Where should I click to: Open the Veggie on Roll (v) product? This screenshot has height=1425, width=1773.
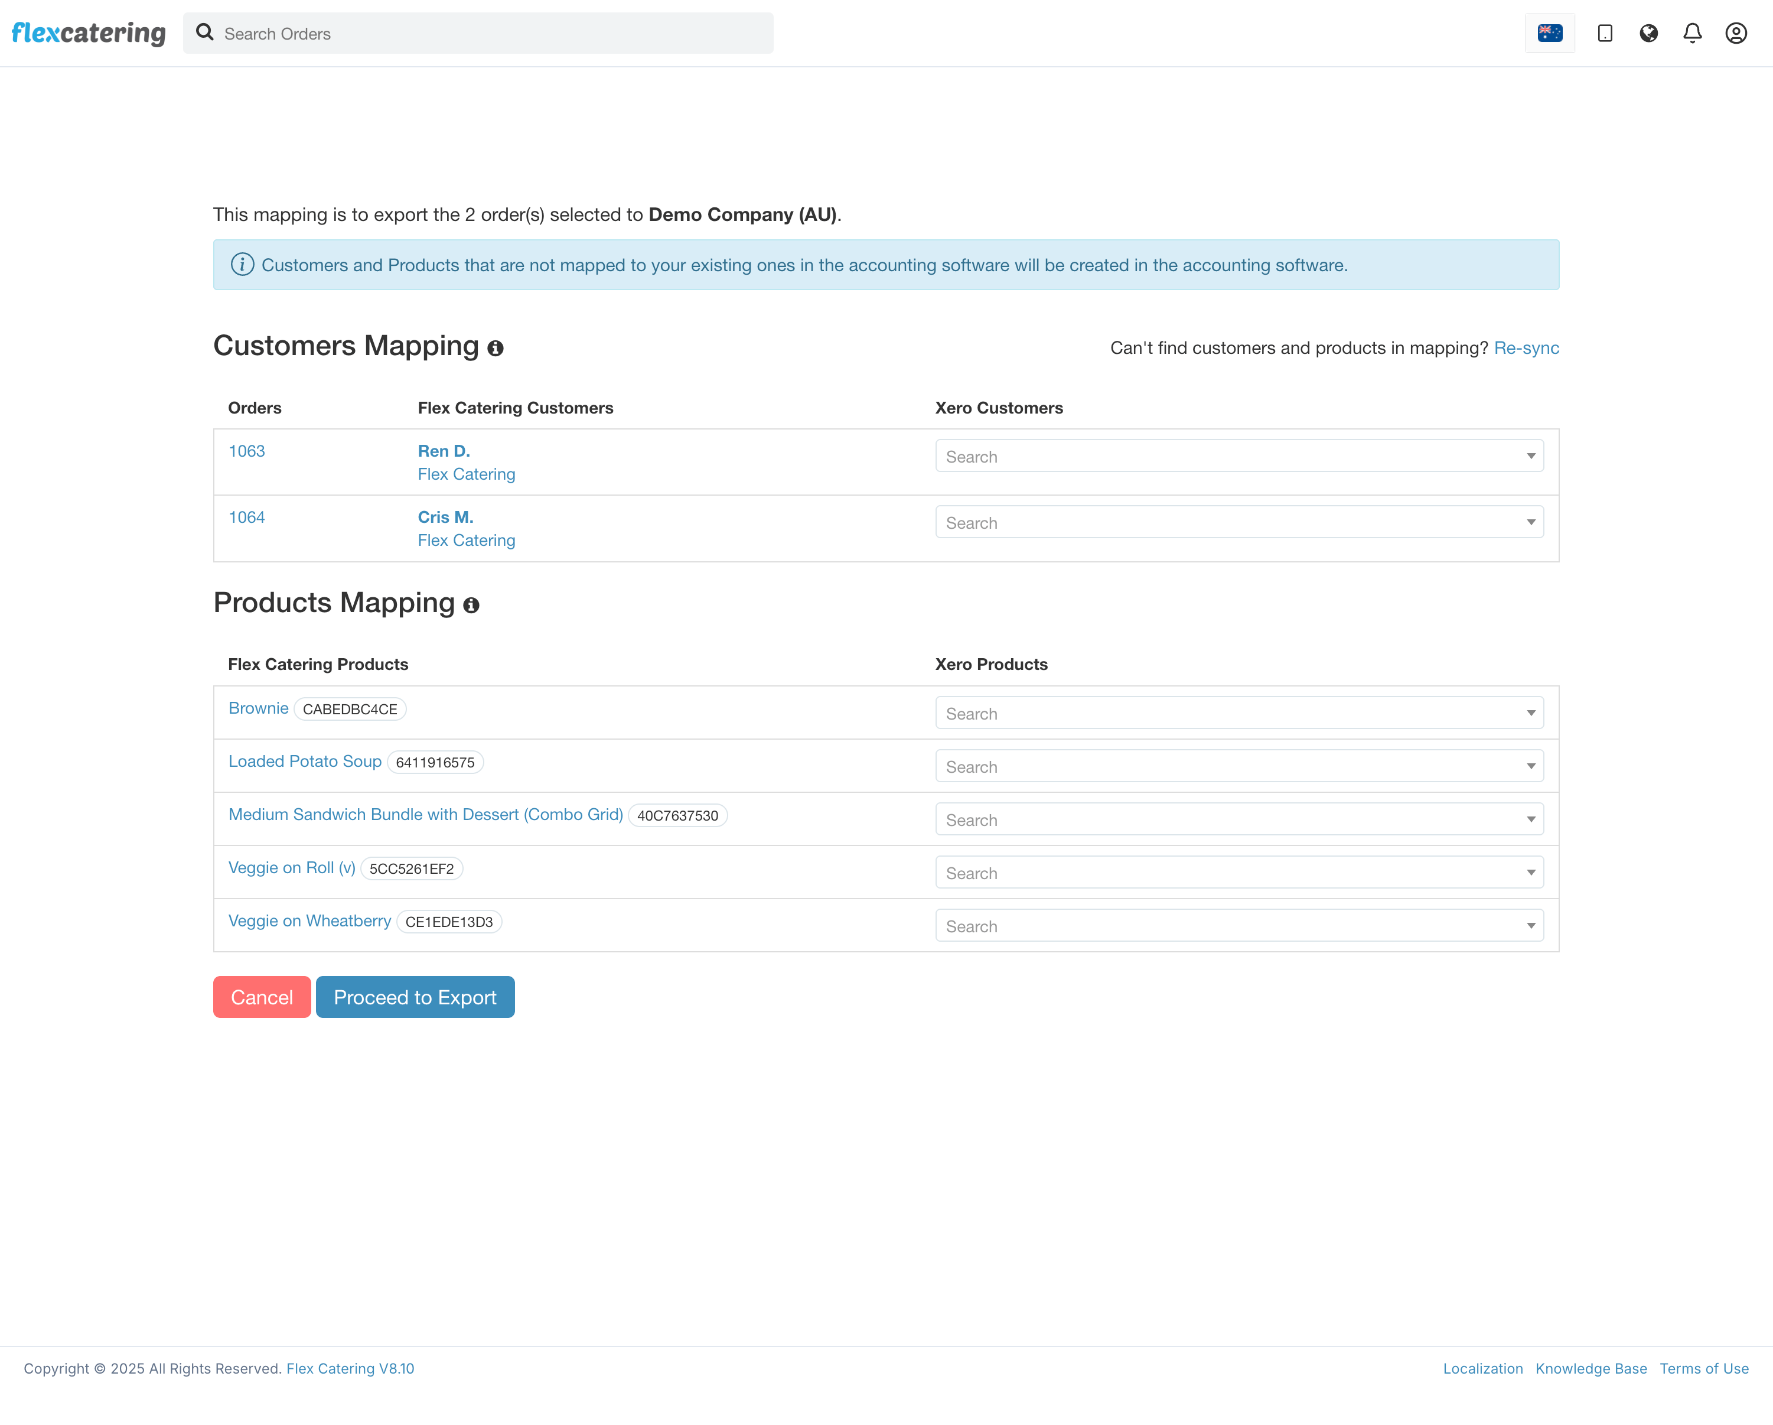[x=292, y=868]
